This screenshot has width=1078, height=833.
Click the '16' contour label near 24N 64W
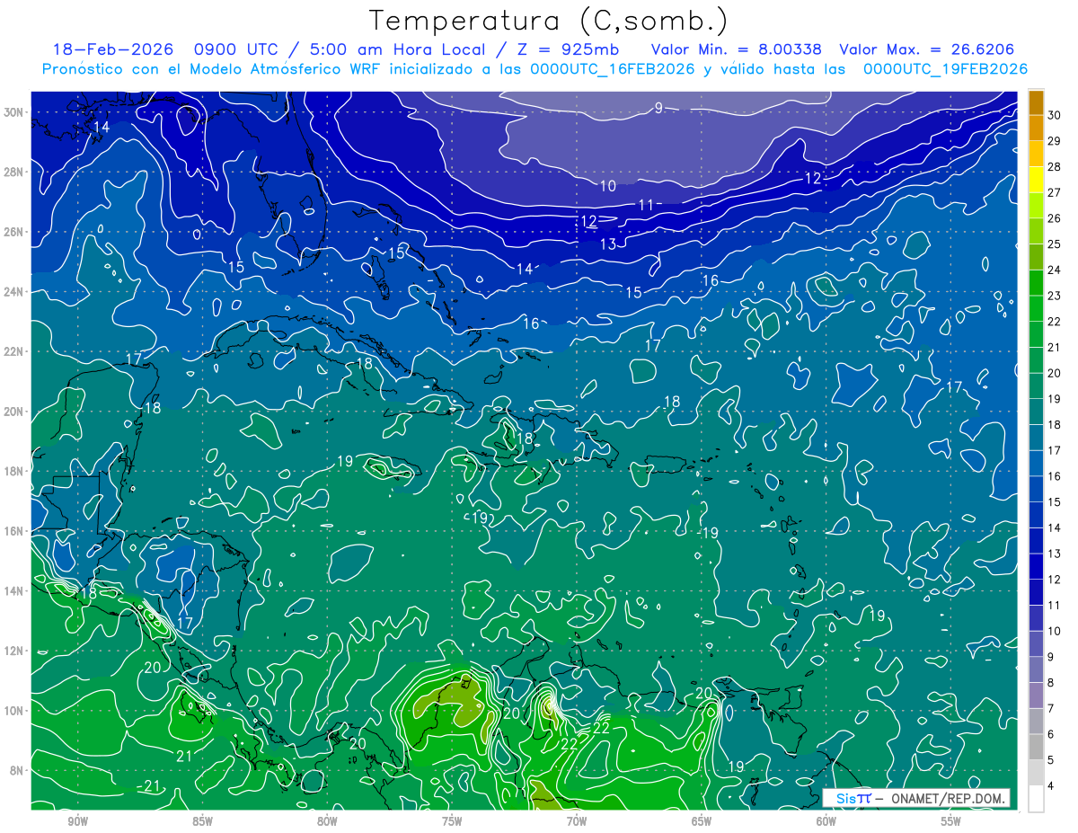click(x=710, y=280)
